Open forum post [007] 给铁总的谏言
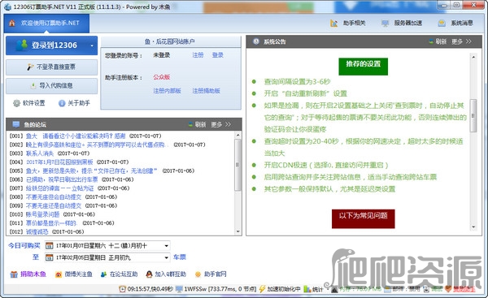 [59, 188]
